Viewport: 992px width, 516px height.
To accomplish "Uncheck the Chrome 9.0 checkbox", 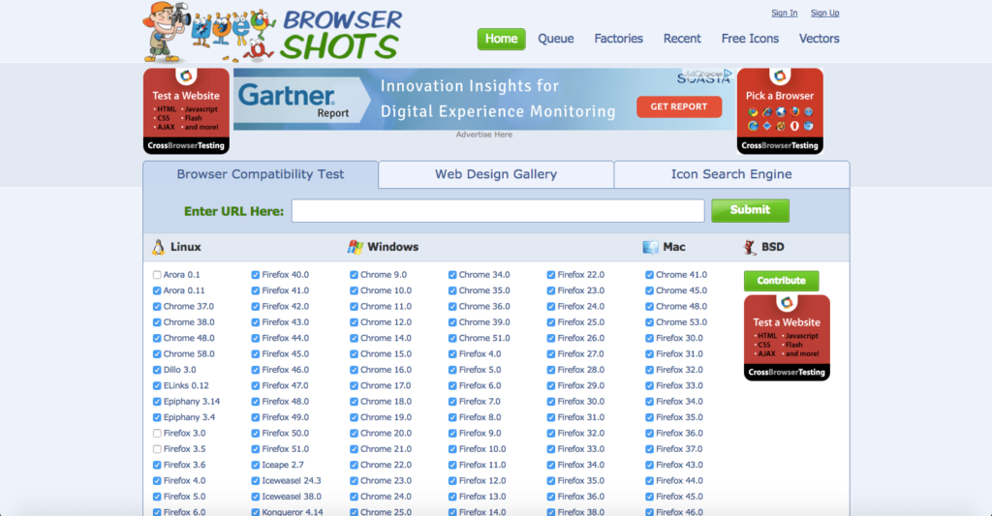I will point(355,275).
